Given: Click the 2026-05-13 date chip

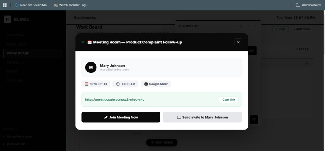Looking at the screenshot, I should coord(96,84).
